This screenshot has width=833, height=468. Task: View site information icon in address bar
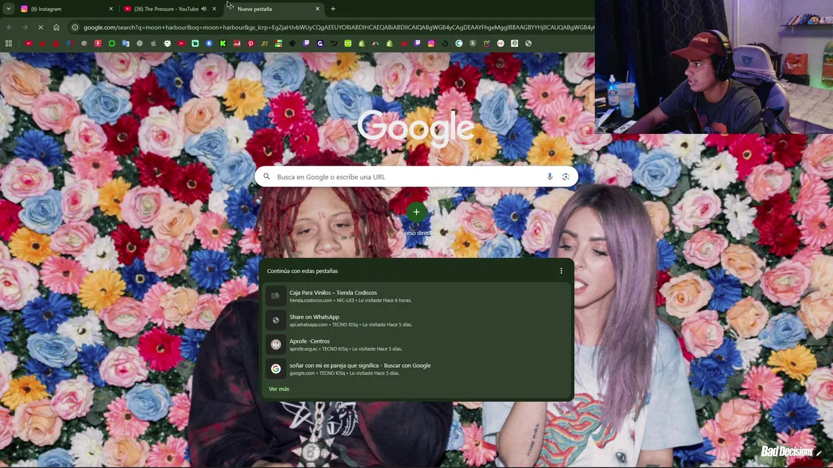pyautogui.click(x=75, y=27)
